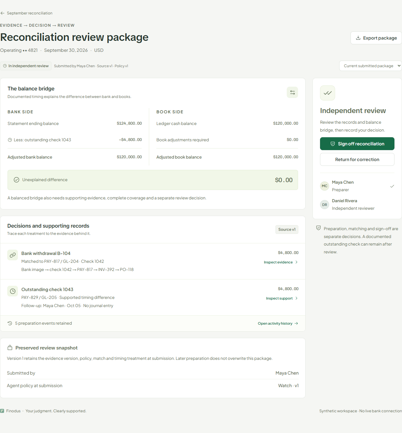
Task: Click the Daniel Rivera reviewer name
Action: click(x=345, y=201)
